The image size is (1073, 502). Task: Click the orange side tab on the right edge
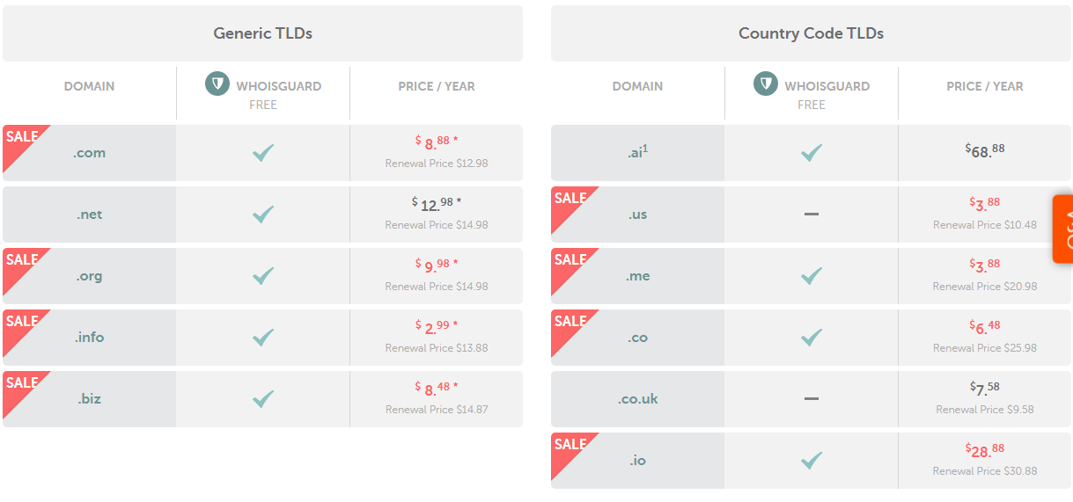pyautogui.click(x=1062, y=229)
